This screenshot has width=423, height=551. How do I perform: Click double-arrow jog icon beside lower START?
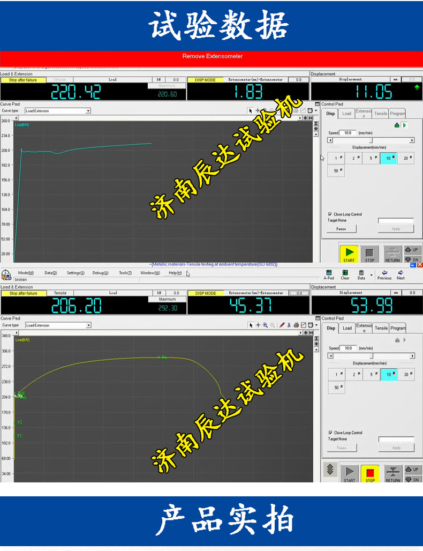click(330, 470)
